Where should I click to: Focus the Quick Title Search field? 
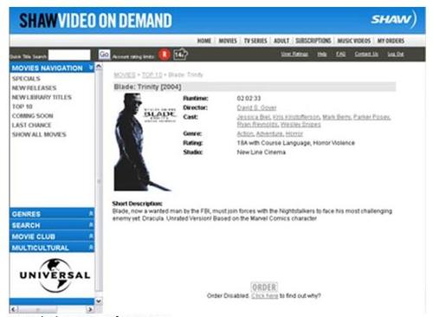[x=69, y=55]
